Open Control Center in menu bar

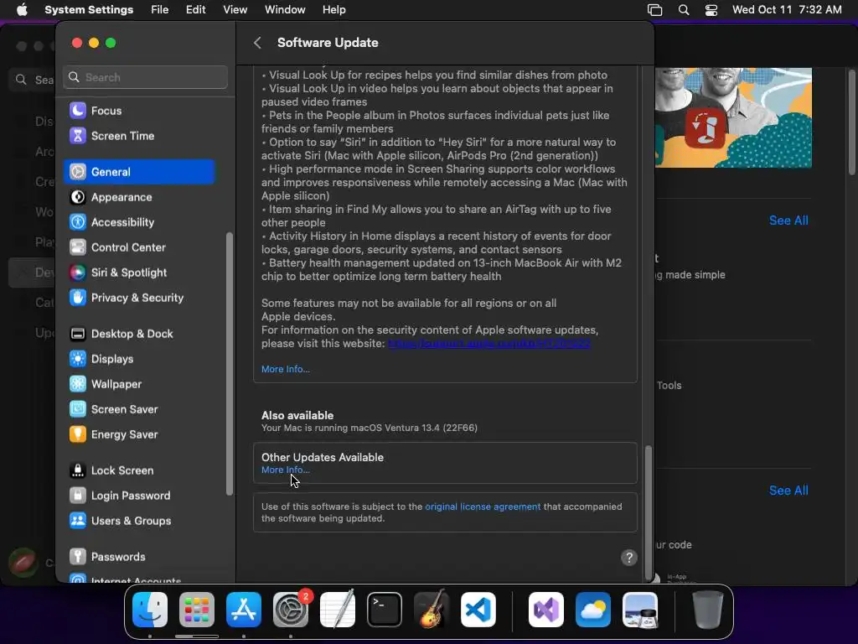coord(711,10)
